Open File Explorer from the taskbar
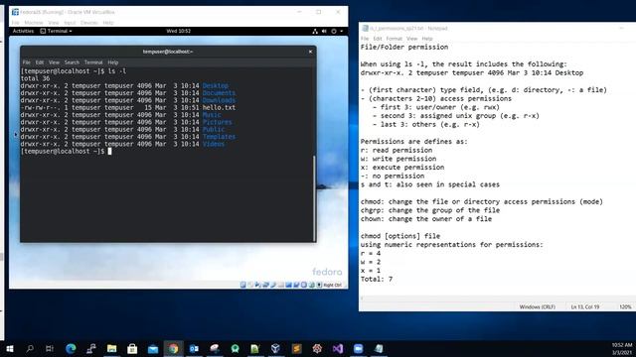 click(112, 348)
